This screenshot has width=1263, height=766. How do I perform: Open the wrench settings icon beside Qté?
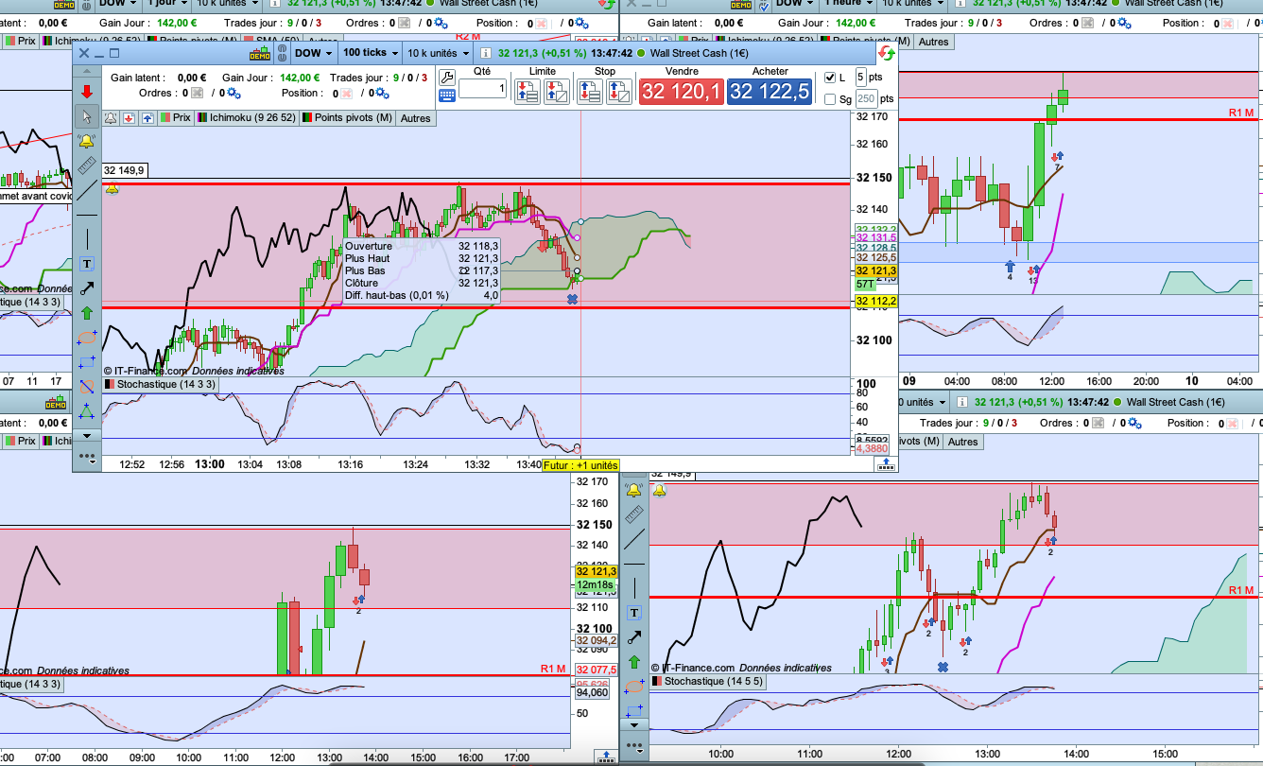click(x=447, y=77)
